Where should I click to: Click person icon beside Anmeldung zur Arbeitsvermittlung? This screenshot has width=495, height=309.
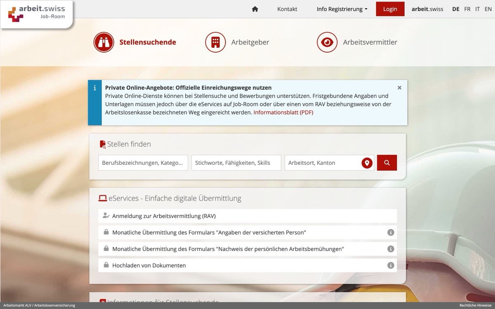[x=106, y=215]
